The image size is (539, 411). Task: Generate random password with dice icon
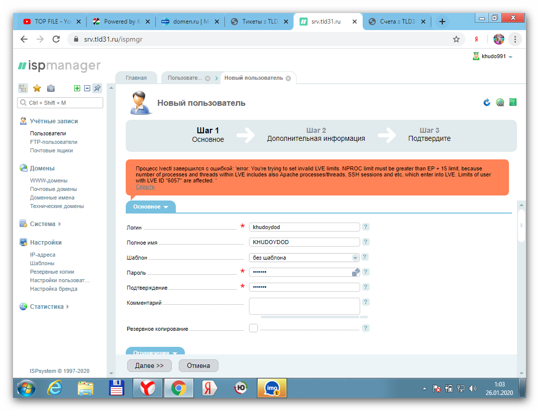(x=355, y=272)
